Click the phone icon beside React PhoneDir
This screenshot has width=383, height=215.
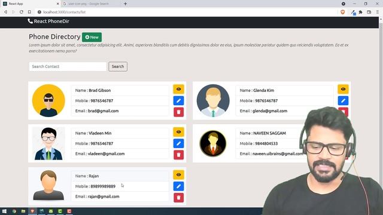pyautogui.click(x=30, y=21)
